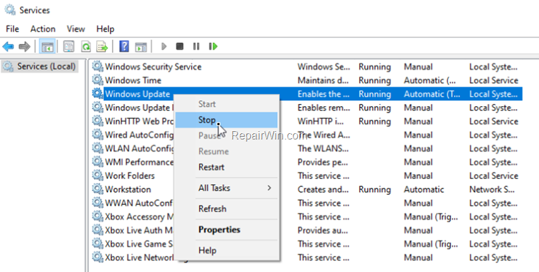Click 'Running' status for Windows Security Service
The height and width of the screenshot is (272, 539).
[375, 67]
